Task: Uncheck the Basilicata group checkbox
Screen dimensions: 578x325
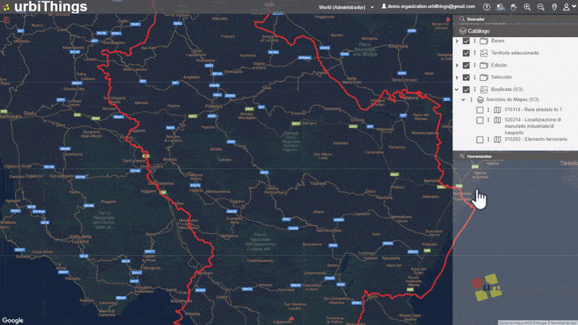Action: [x=466, y=90]
